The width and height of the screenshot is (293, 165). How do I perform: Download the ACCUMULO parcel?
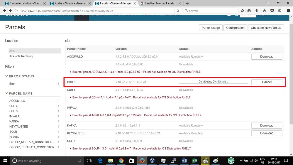coord(267,56)
